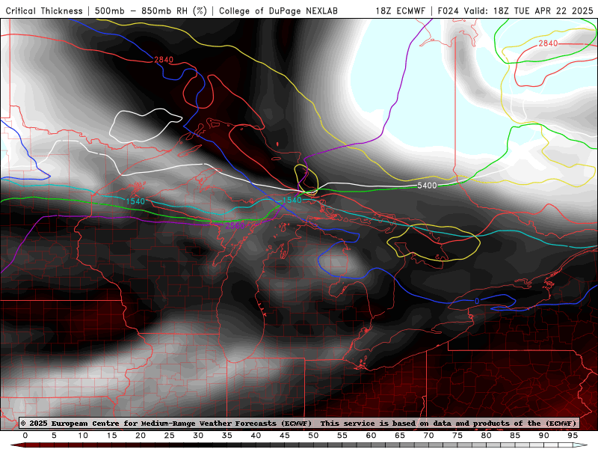Click the colorbar tick label 65
The height and width of the screenshot is (449, 598).
[400, 436]
